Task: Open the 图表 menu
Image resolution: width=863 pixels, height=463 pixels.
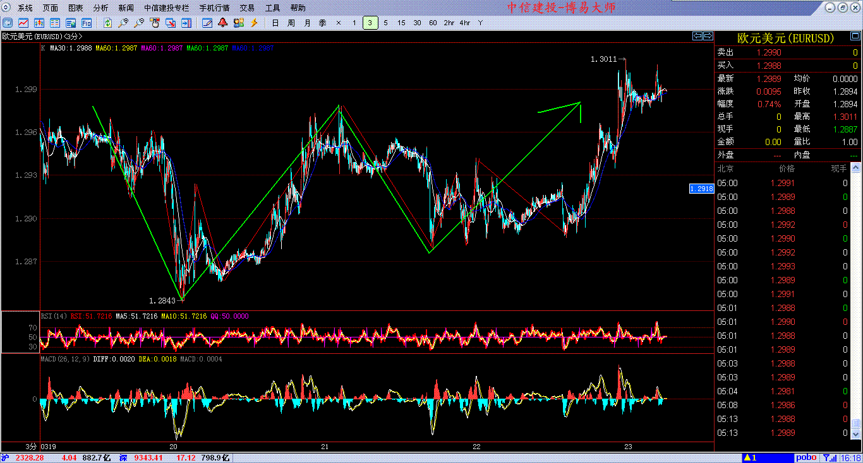Action: pyautogui.click(x=75, y=8)
